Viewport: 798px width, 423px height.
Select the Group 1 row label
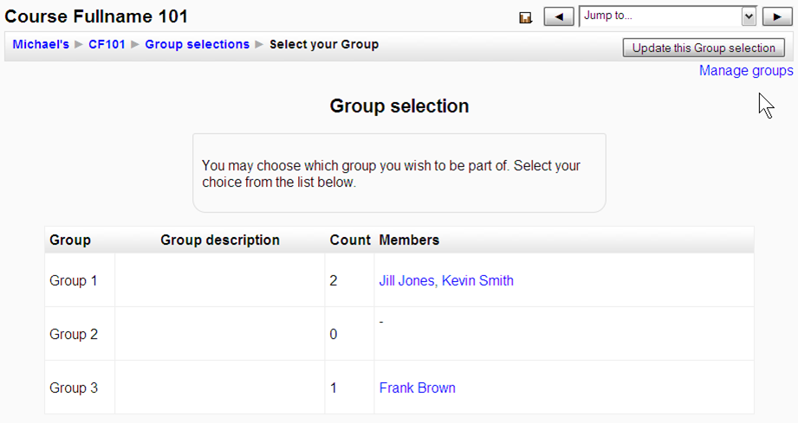[74, 280]
